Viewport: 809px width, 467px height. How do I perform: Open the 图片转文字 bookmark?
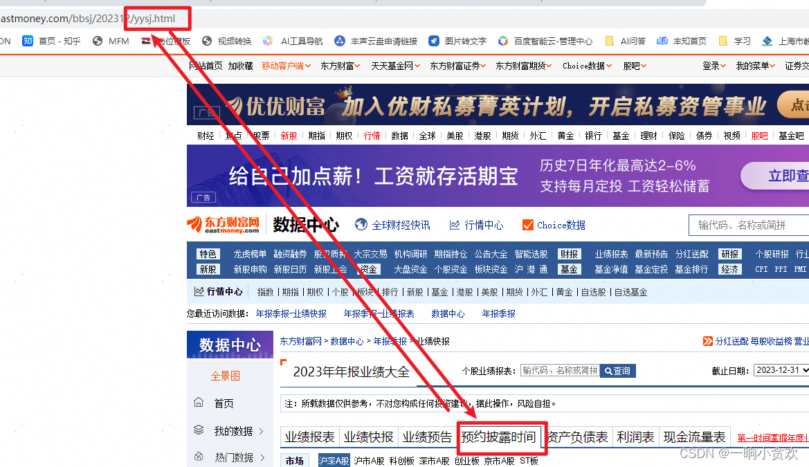[x=457, y=41]
